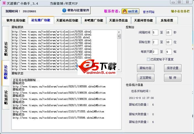Select 论坛顶帖 vertical tab
This screenshot has height=134, width=194.
pos(6,97)
